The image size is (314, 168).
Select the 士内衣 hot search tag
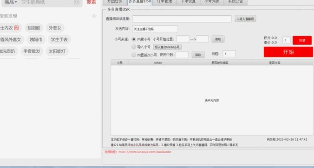[10, 28]
